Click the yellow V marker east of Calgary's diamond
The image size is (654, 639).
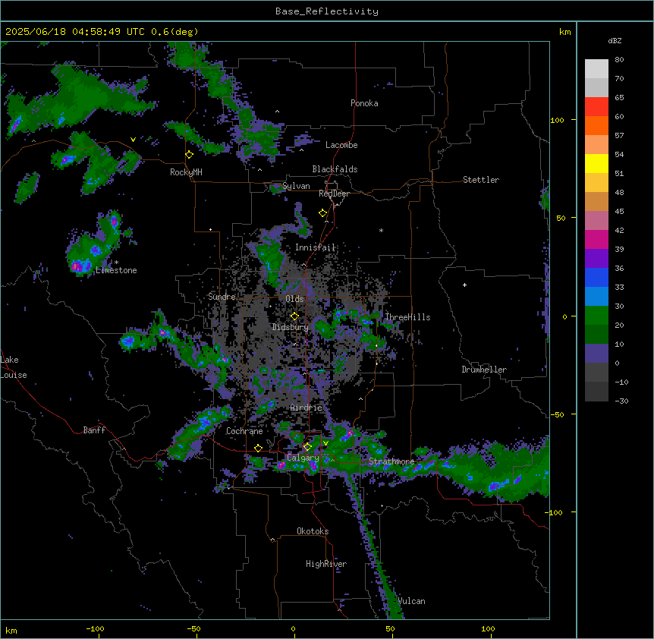(325, 443)
